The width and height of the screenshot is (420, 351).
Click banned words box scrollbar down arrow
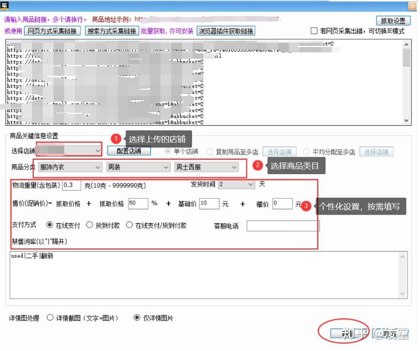[402, 294]
